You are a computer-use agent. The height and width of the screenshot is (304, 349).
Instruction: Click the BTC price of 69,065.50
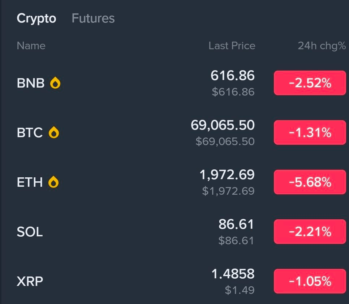pos(223,125)
